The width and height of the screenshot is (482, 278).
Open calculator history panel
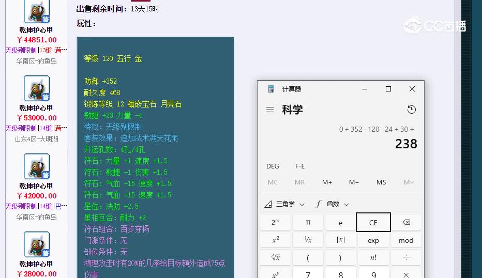(411, 110)
